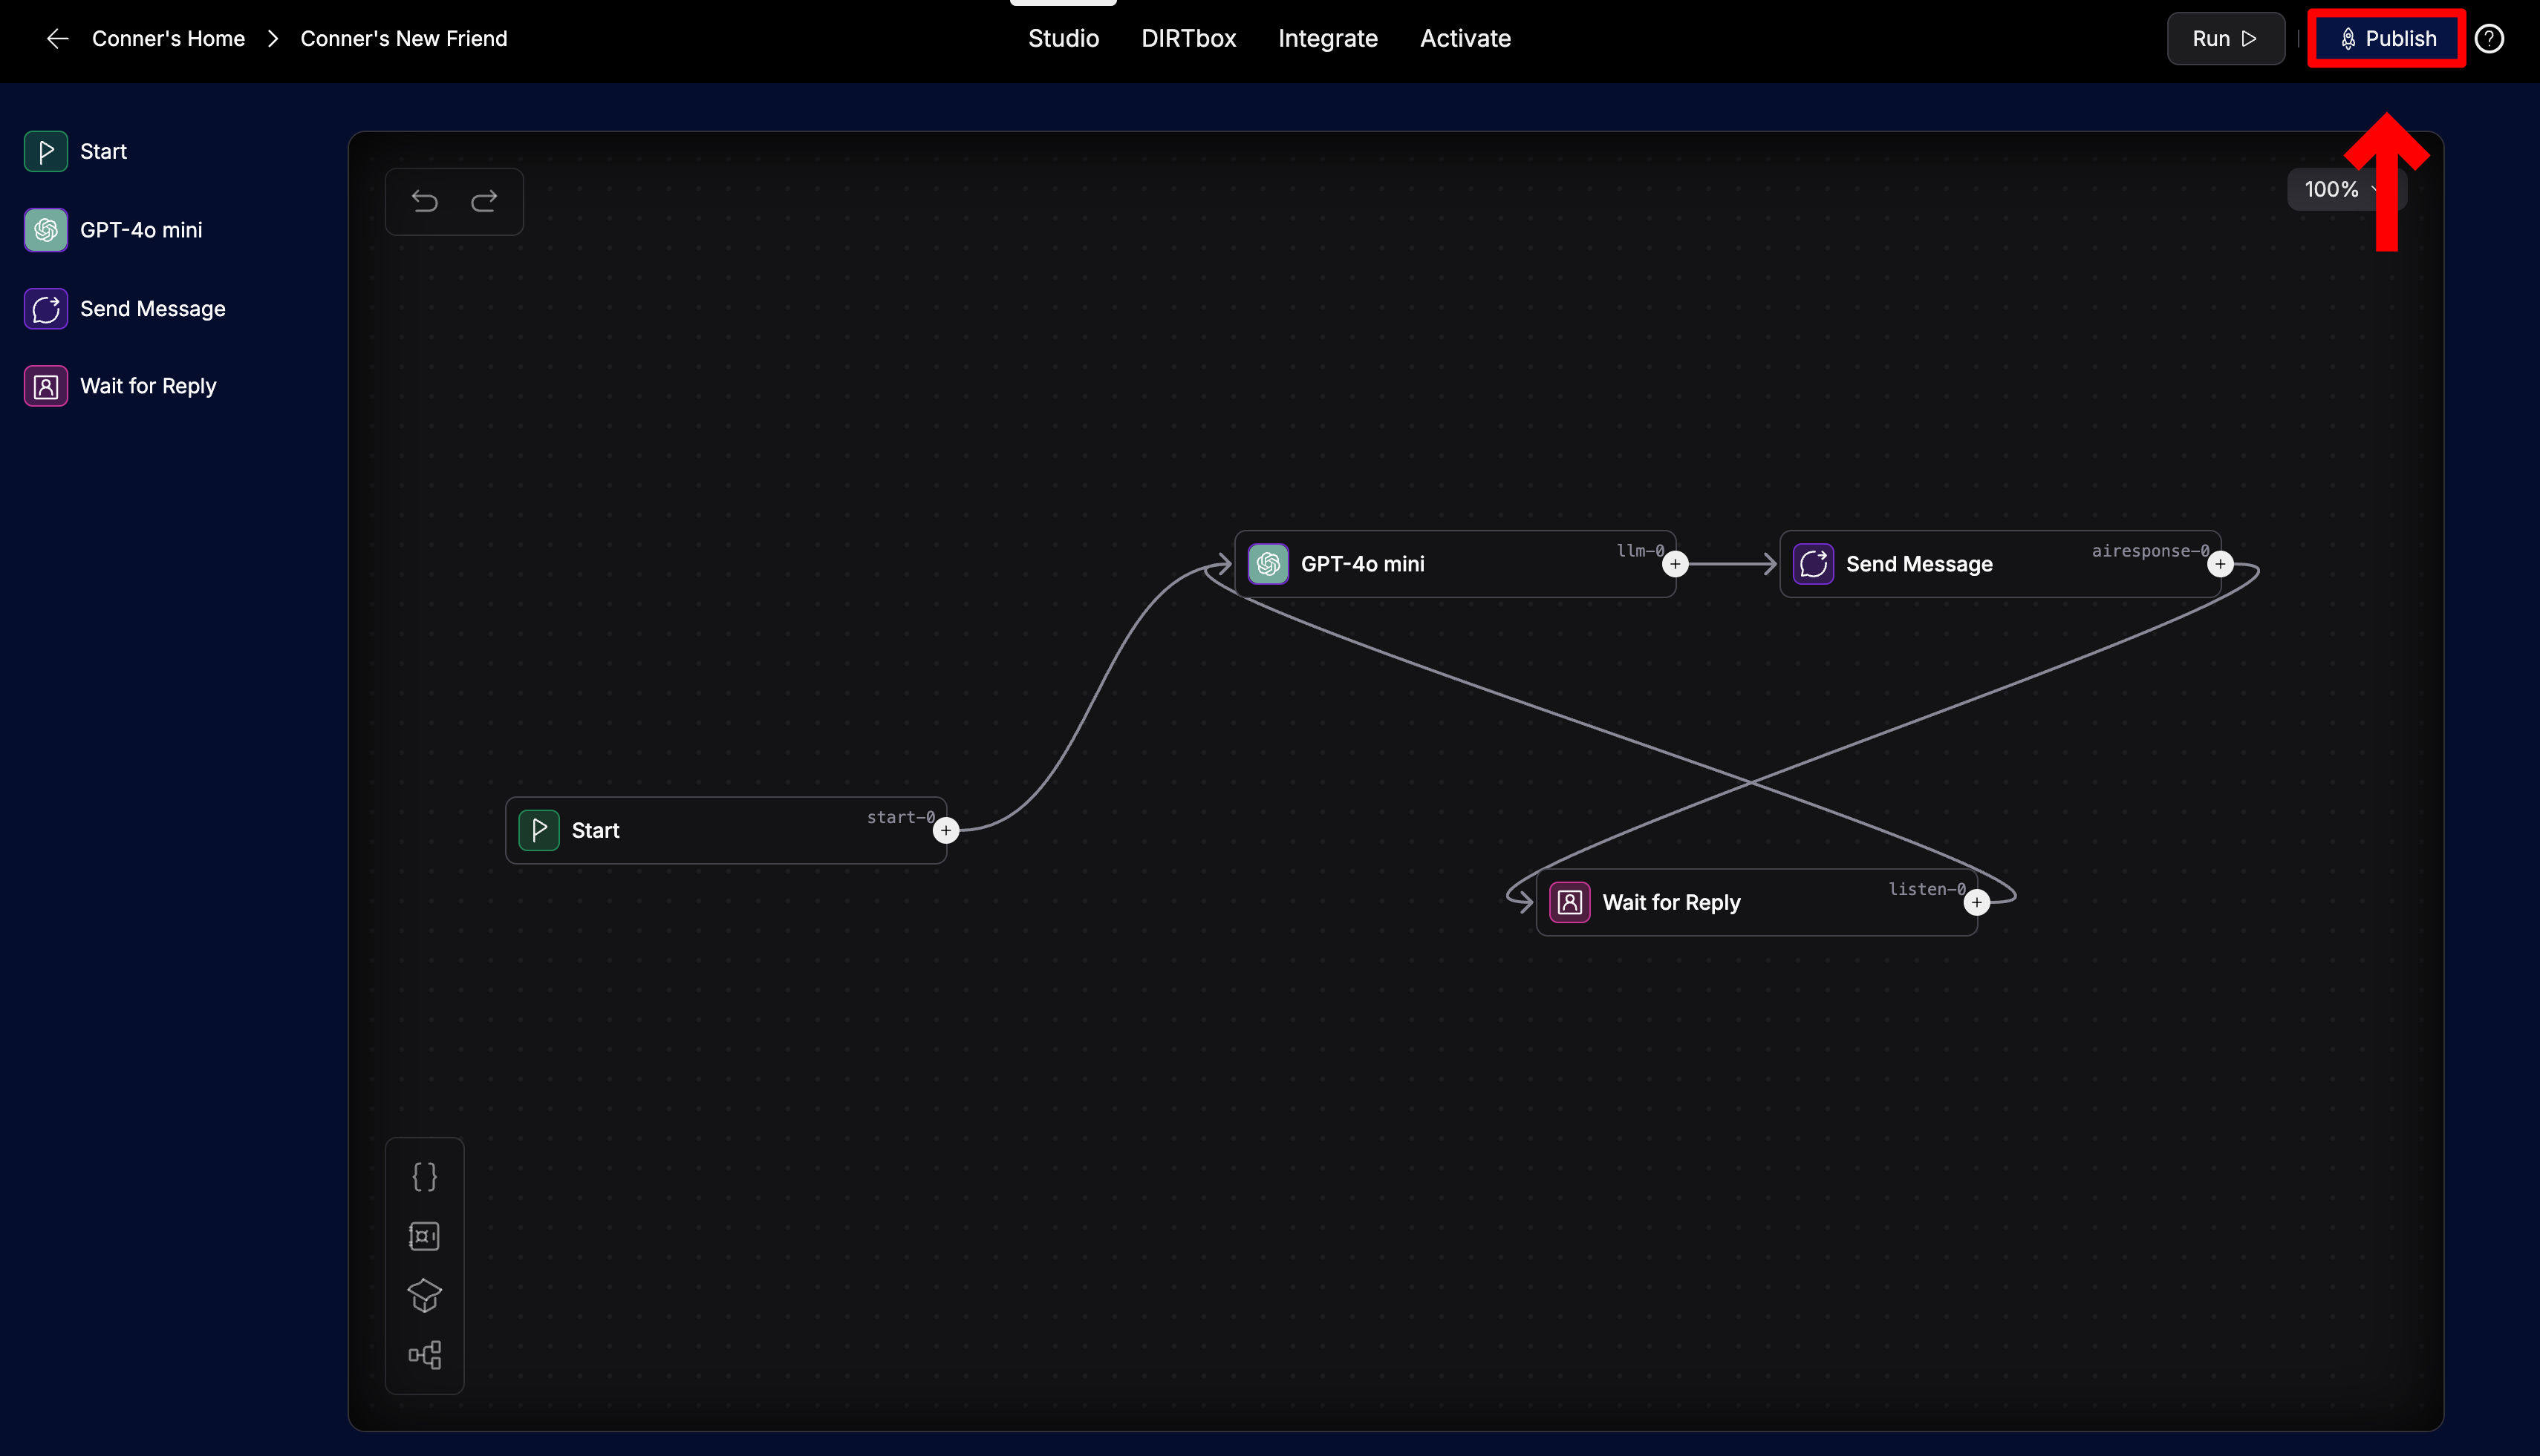Click the back arrow icon
The height and width of the screenshot is (1456, 2540).
[57, 39]
